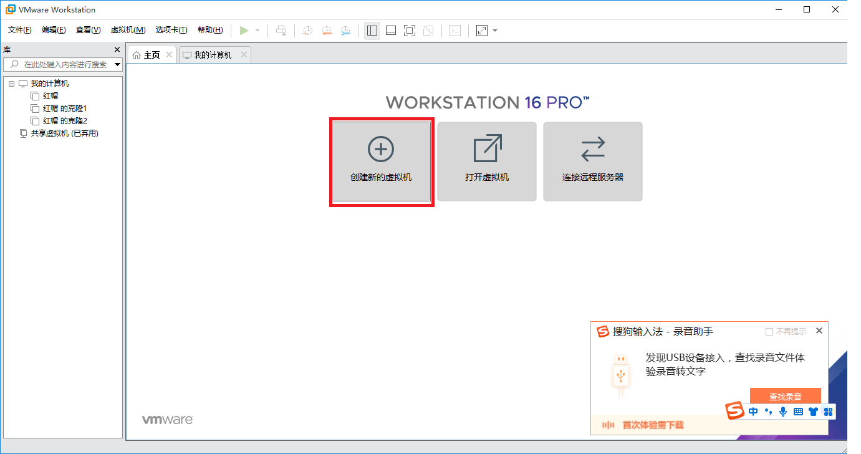
Task: Toggle the thumbnail bar view icon
Action: click(x=391, y=31)
